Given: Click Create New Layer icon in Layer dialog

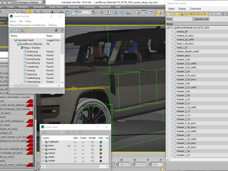Looking at the screenshot, I should pos(44,133).
